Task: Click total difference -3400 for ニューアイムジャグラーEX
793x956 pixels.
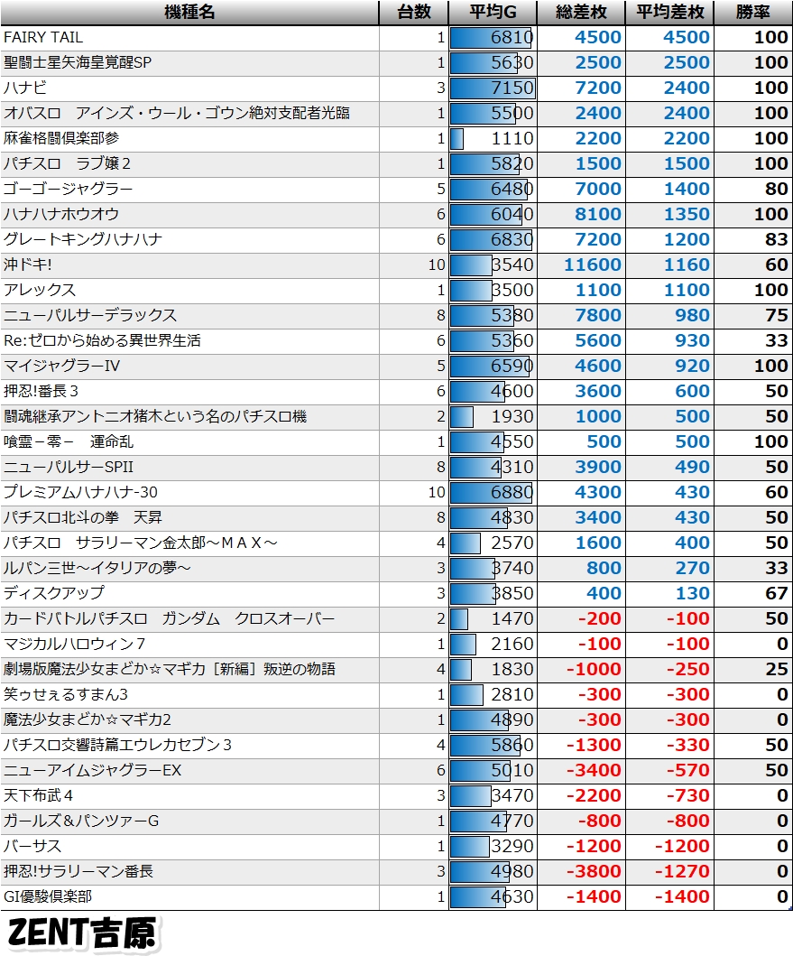Action: [x=595, y=771]
